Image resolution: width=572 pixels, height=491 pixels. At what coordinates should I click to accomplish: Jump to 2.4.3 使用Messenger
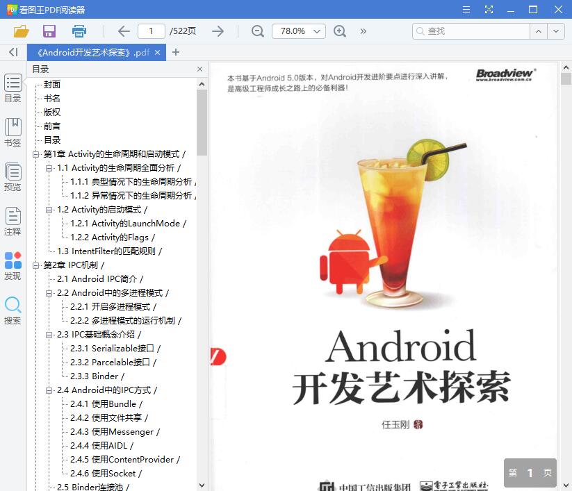click(x=115, y=432)
